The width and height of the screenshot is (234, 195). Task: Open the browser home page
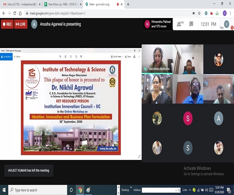click(20, 13)
